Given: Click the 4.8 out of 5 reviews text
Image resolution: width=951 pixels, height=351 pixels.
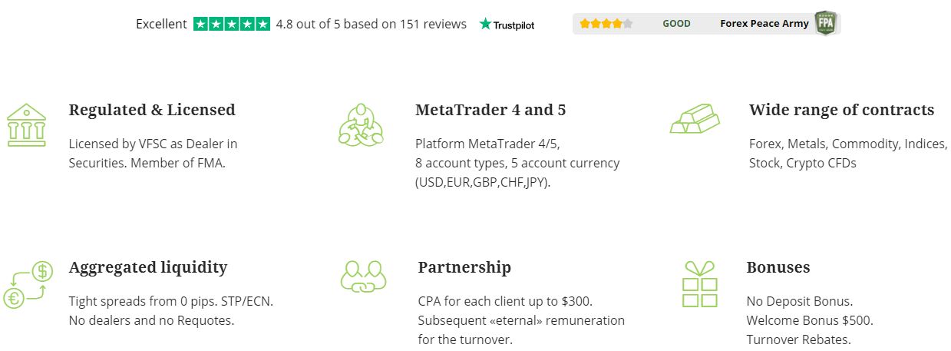Looking at the screenshot, I should click(x=371, y=24).
